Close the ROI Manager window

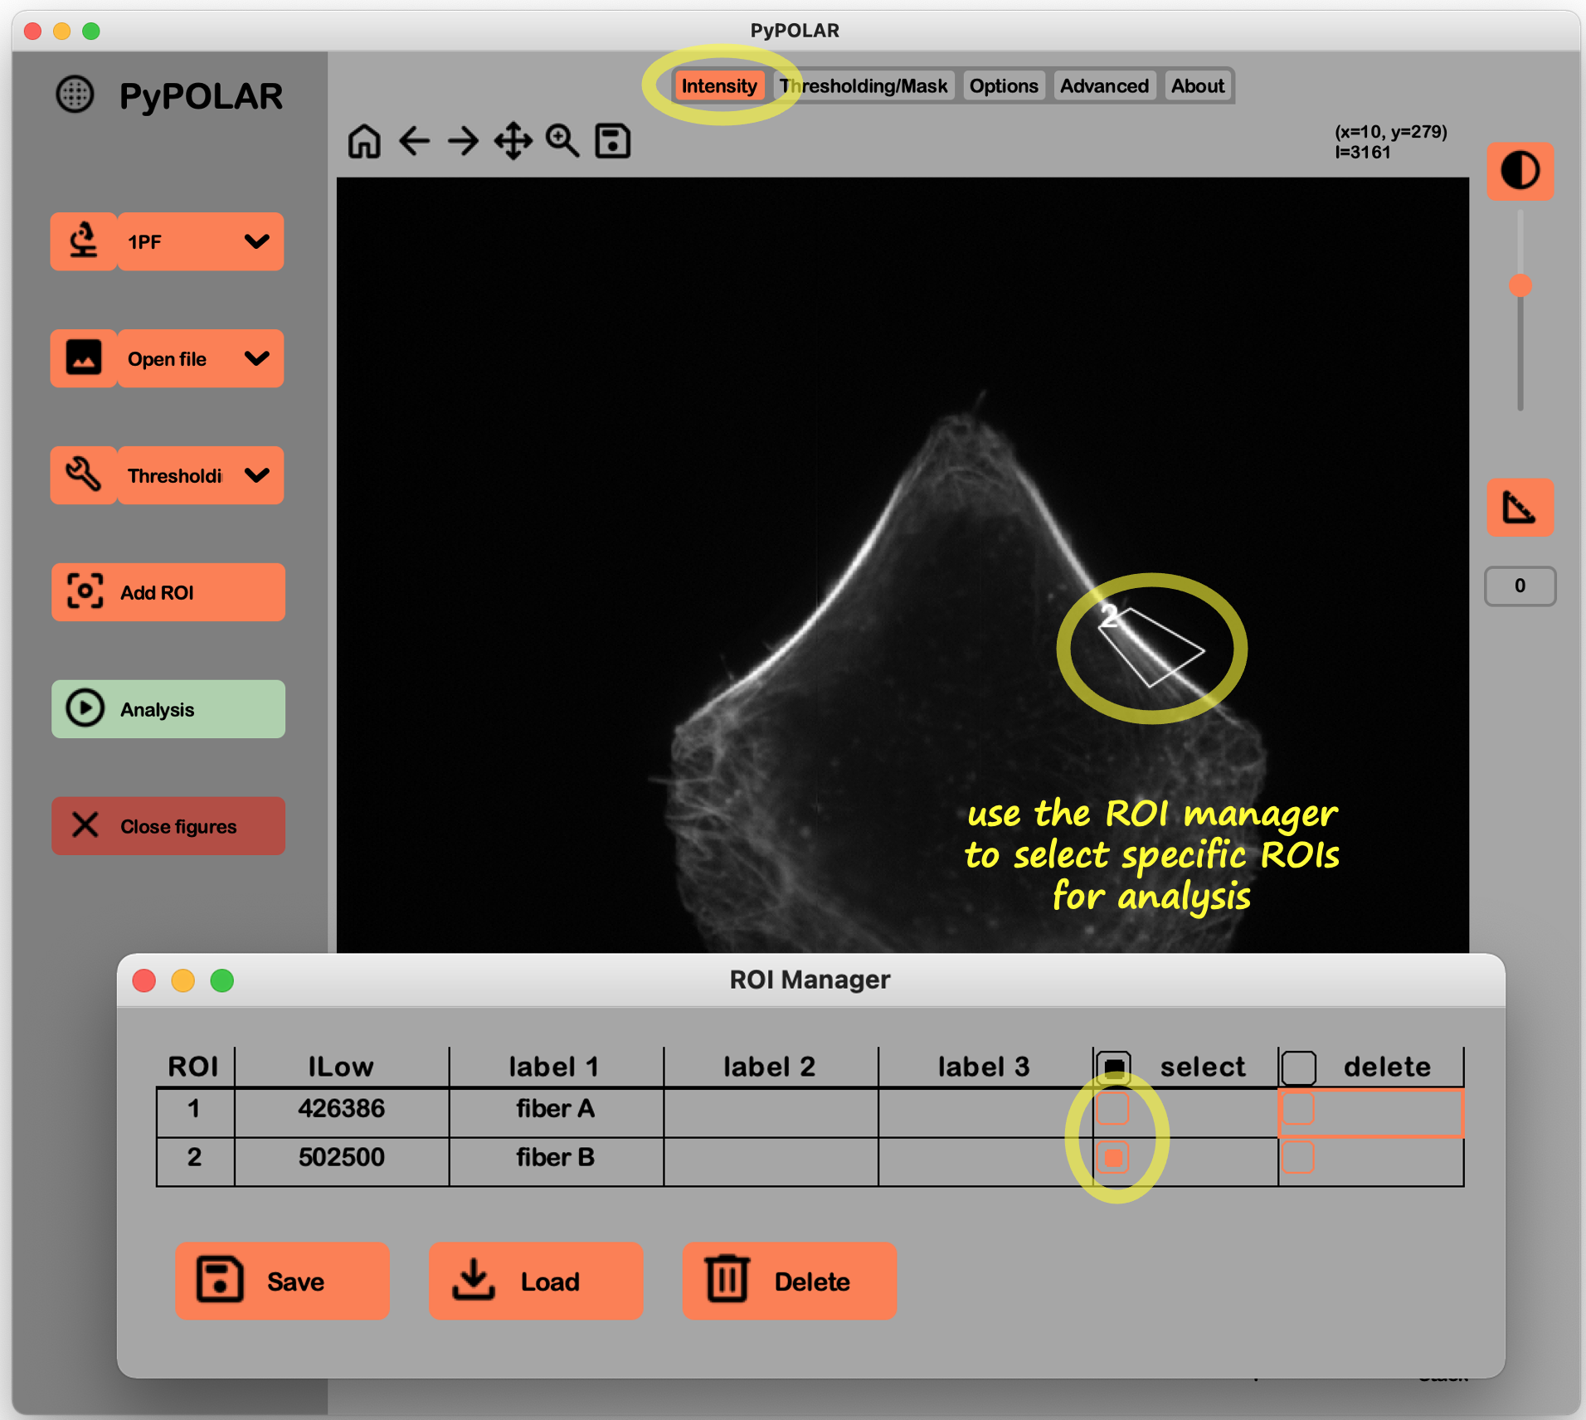[144, 980]
